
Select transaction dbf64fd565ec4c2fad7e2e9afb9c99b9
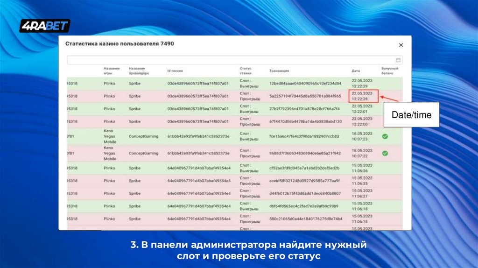tap(303, 206)
